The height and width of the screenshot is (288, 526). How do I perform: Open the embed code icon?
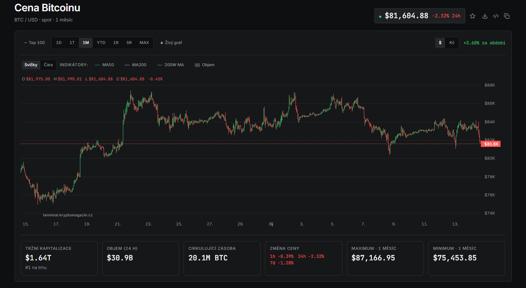click(x=496, y=16)
